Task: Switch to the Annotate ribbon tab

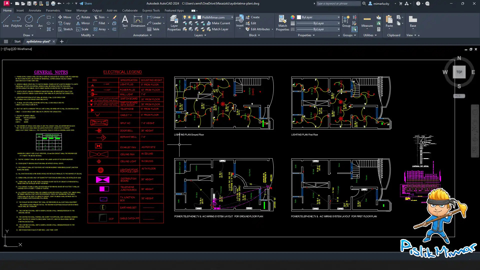Action: tap(35, 10)
